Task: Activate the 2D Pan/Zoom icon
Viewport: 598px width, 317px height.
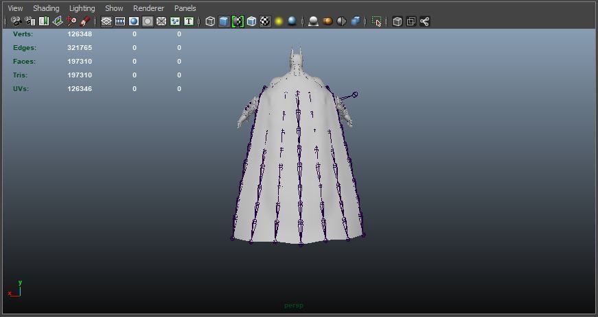Action: coord(71,21)
